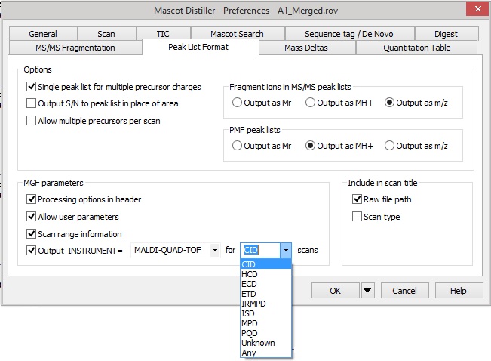Expand the arrow next to OK

(x=367, y=291)
